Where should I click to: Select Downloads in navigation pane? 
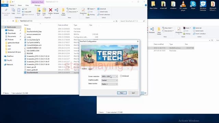[12, 33]
